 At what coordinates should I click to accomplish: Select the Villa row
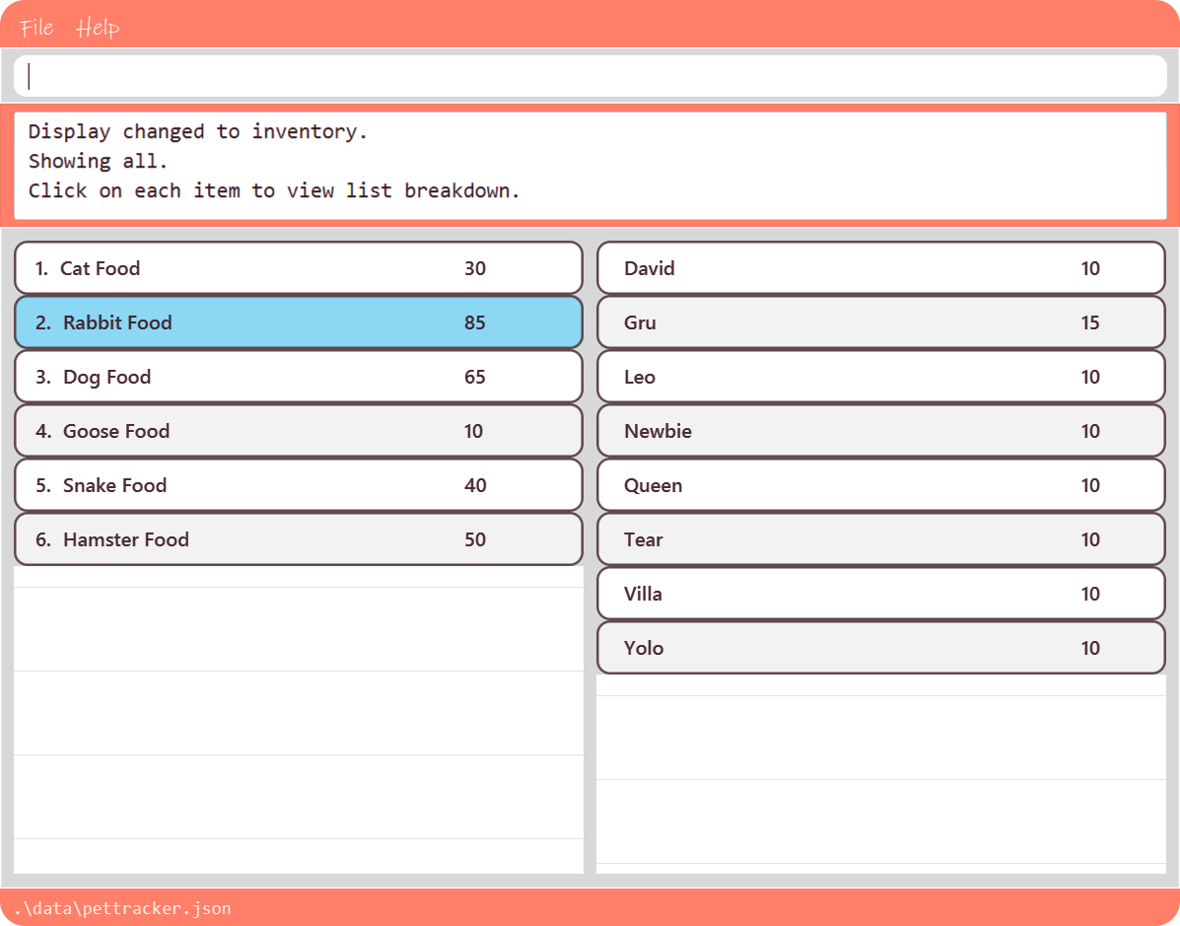(880, 594)
